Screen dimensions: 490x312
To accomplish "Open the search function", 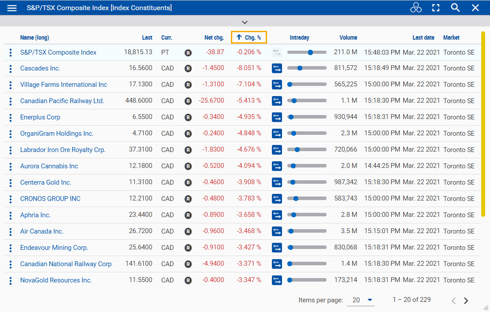I will pyautogui.click(x=455, y=7).
